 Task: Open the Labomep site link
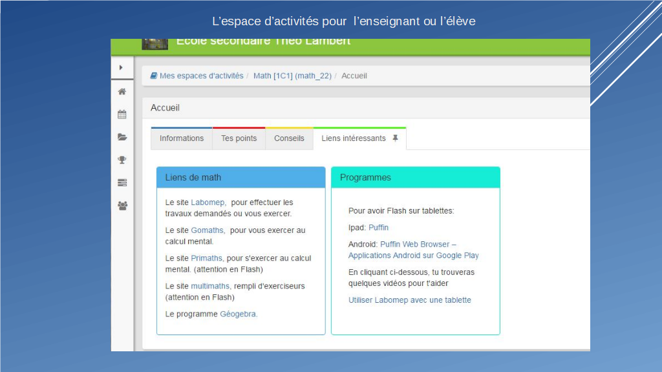coord(208,202)
